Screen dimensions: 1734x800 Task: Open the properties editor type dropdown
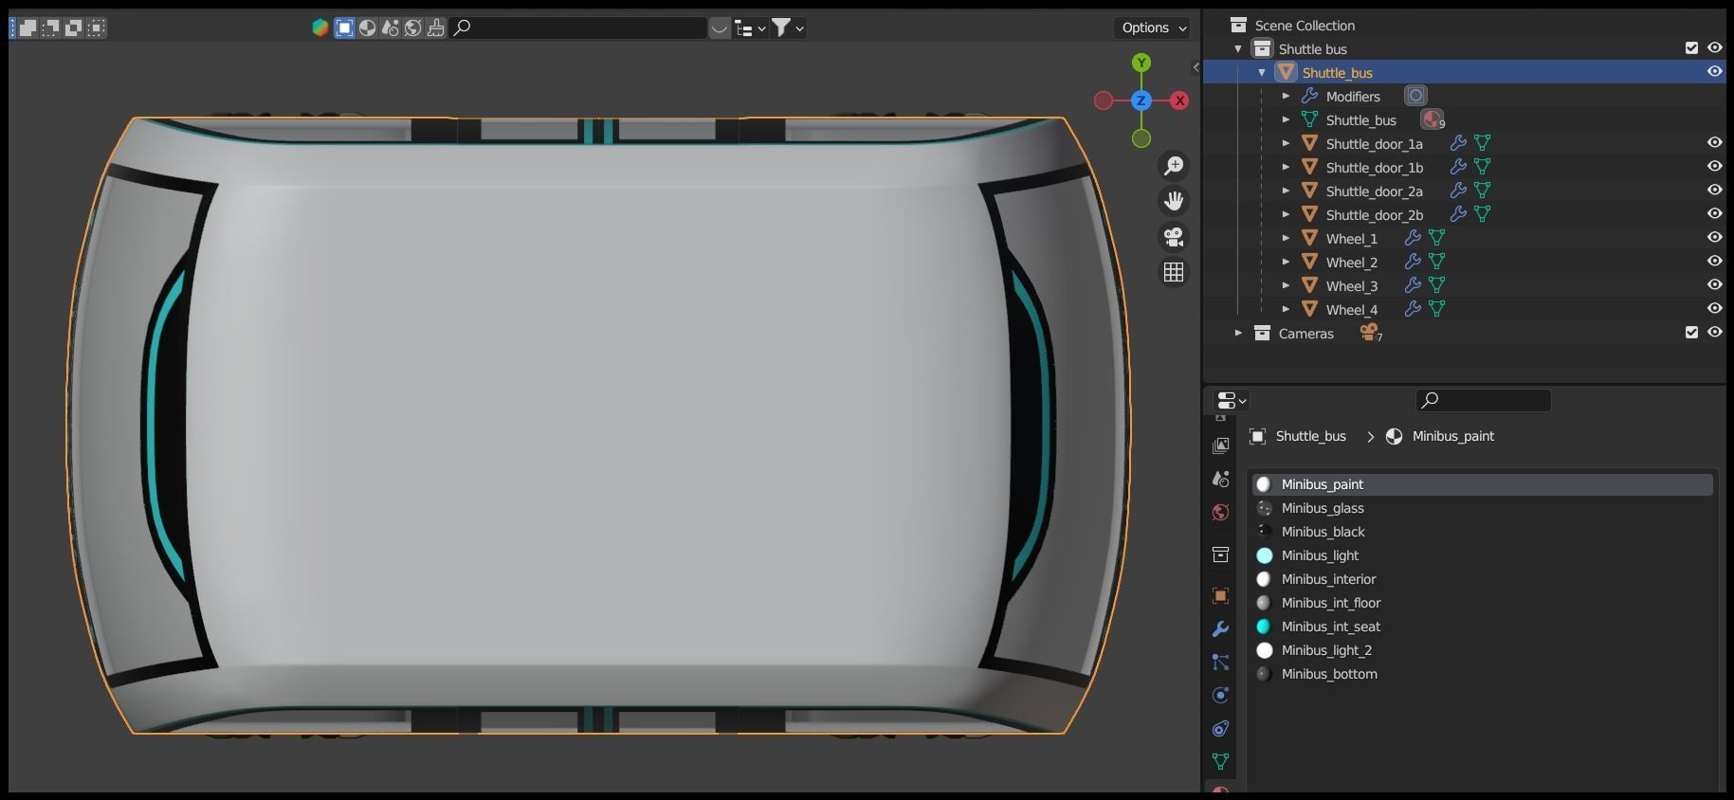pos(1232,400)
